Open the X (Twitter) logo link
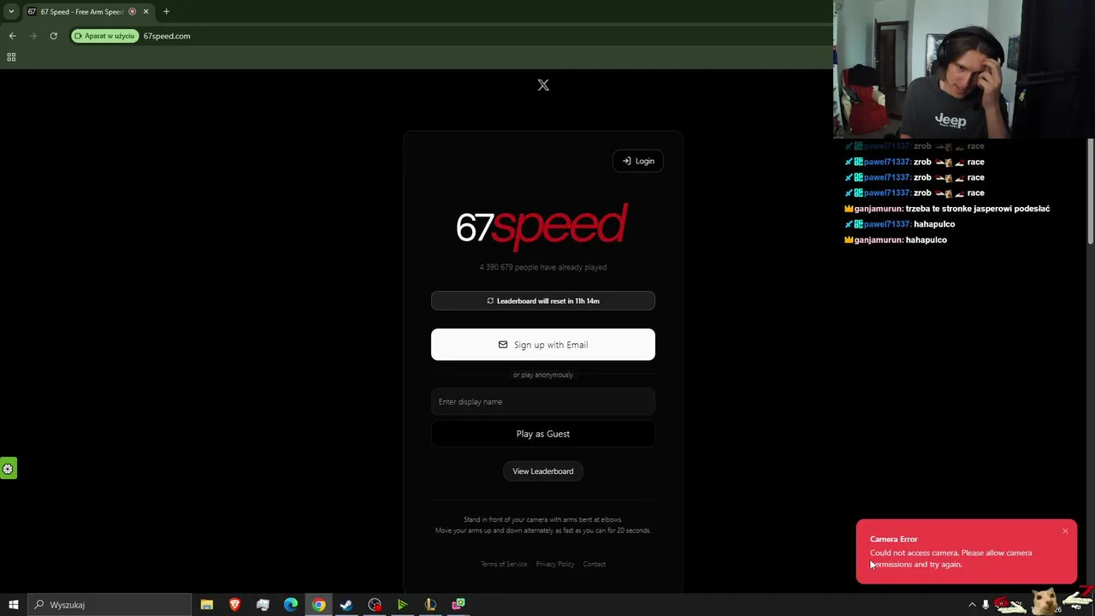Viewport: 1095px width, 616px height. pyautogui.click(x=543, y=85)
